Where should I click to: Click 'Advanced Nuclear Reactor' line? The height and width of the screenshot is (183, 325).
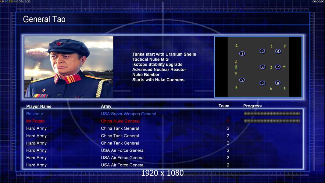click(x=159, y=70)
